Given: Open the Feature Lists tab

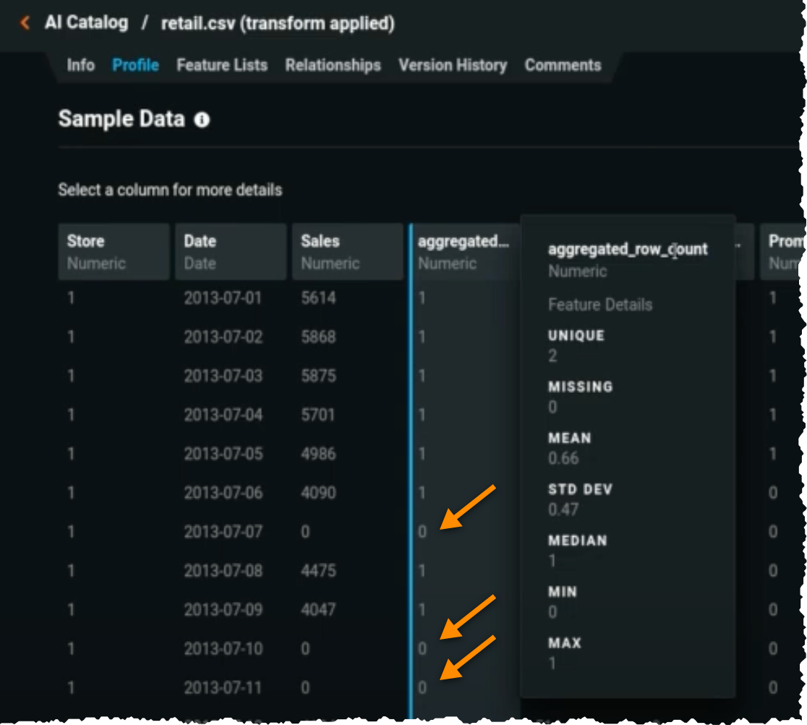Looking at the screenshot, I should click(x=221, y=65).
